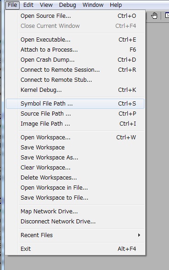Select Map Network Drive...
The image size is (169, 270).
coord(75,211)
